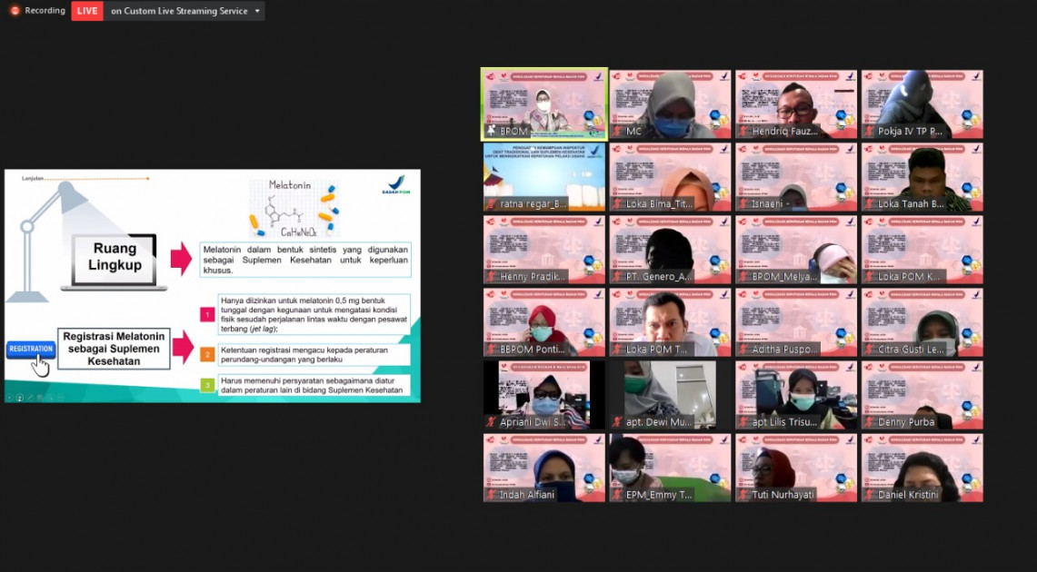Screen dimensions: 1037x572
Task: Click muted mic icon beside Daniel Kristini
Action: [x=870, y=495]
